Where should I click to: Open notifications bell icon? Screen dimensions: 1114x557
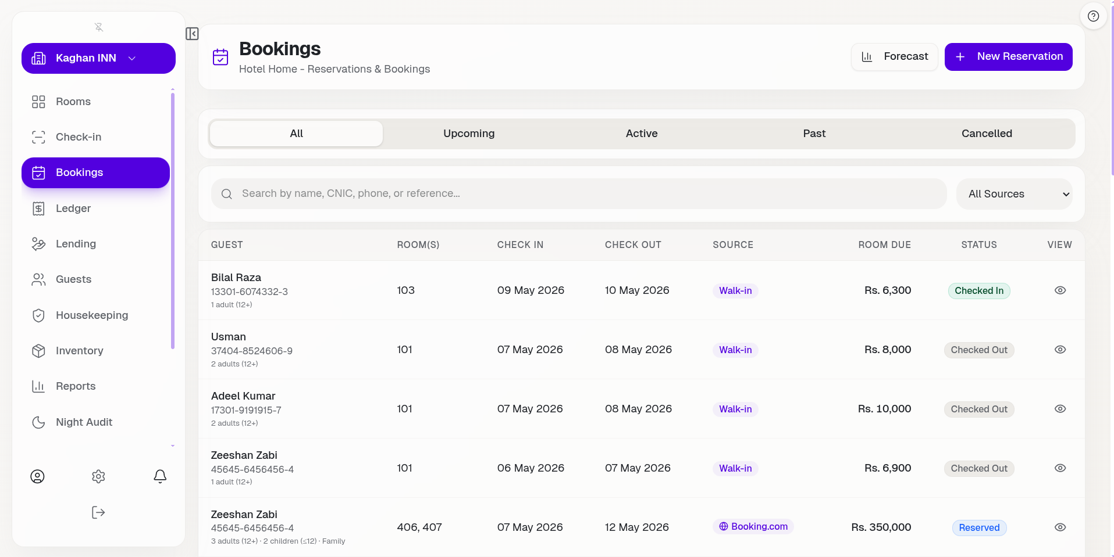[160, 476]
